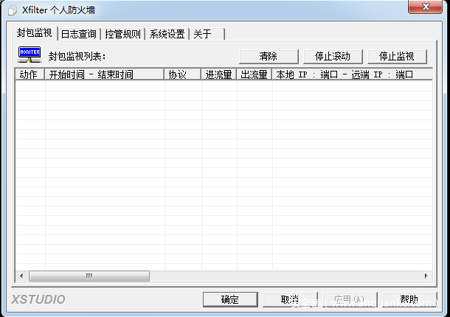
Task: Sort by the 动作 column header
Action: (30, 74)
